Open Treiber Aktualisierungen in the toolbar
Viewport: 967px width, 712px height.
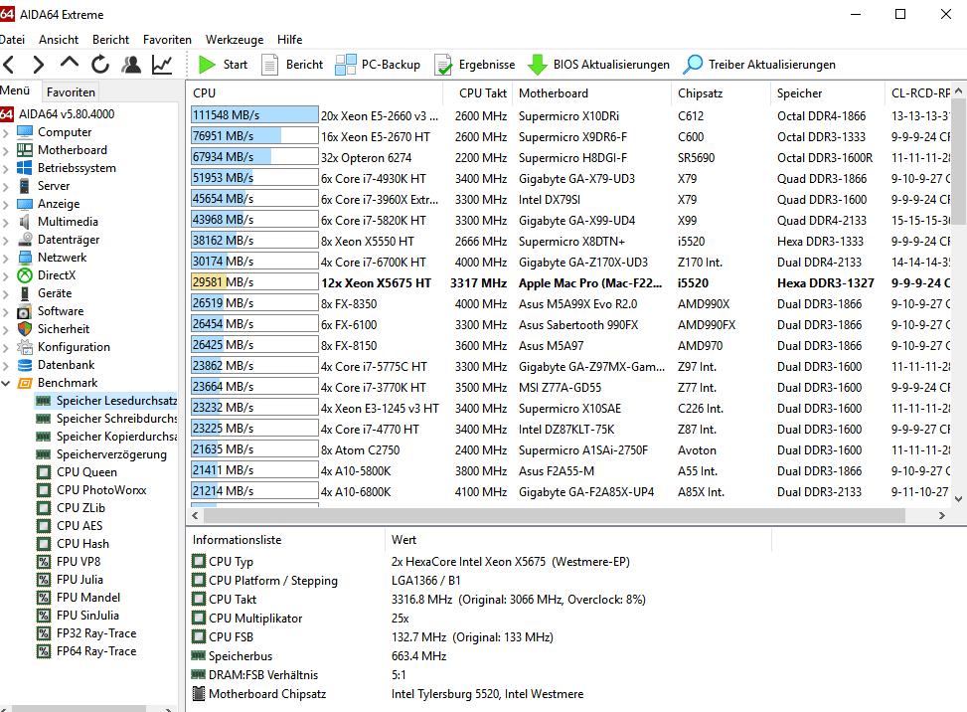point(759,65)
